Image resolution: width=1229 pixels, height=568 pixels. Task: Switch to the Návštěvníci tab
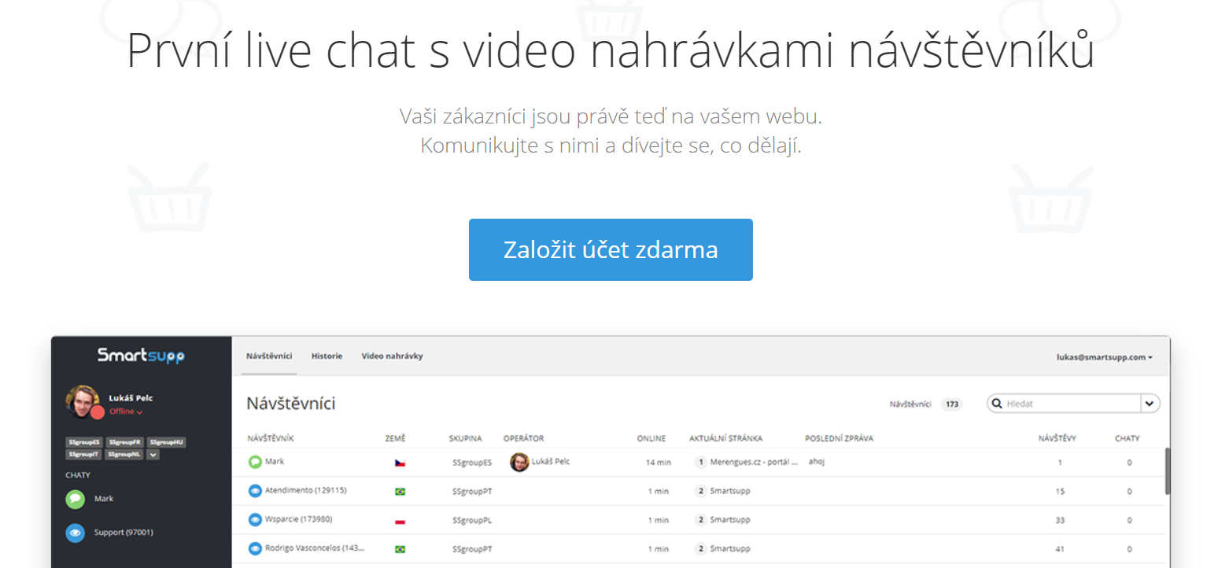269,356
